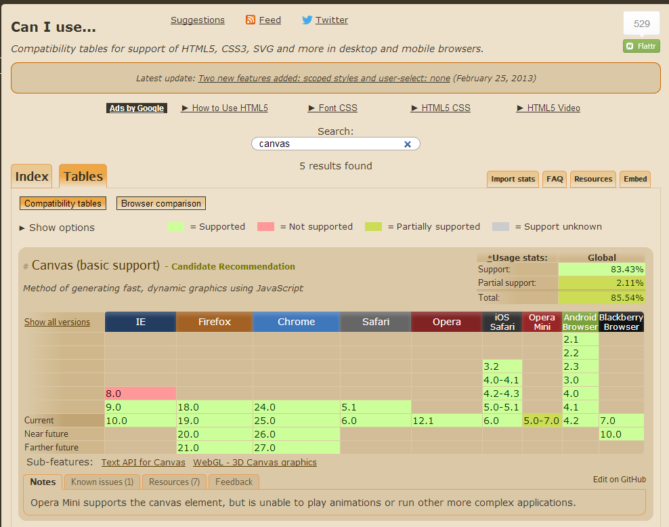Screen dimensions: 669x527
Task: Click the 85.54% total usage value
Action: (x=601, y=298)
